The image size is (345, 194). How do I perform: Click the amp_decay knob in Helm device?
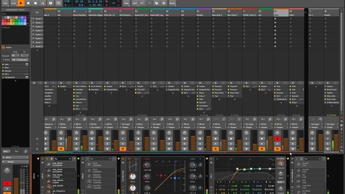(x=49, y=176)
